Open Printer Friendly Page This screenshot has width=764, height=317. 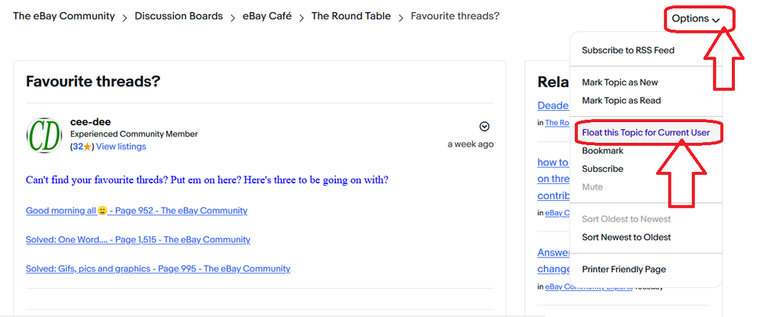[x=624, y=270]
